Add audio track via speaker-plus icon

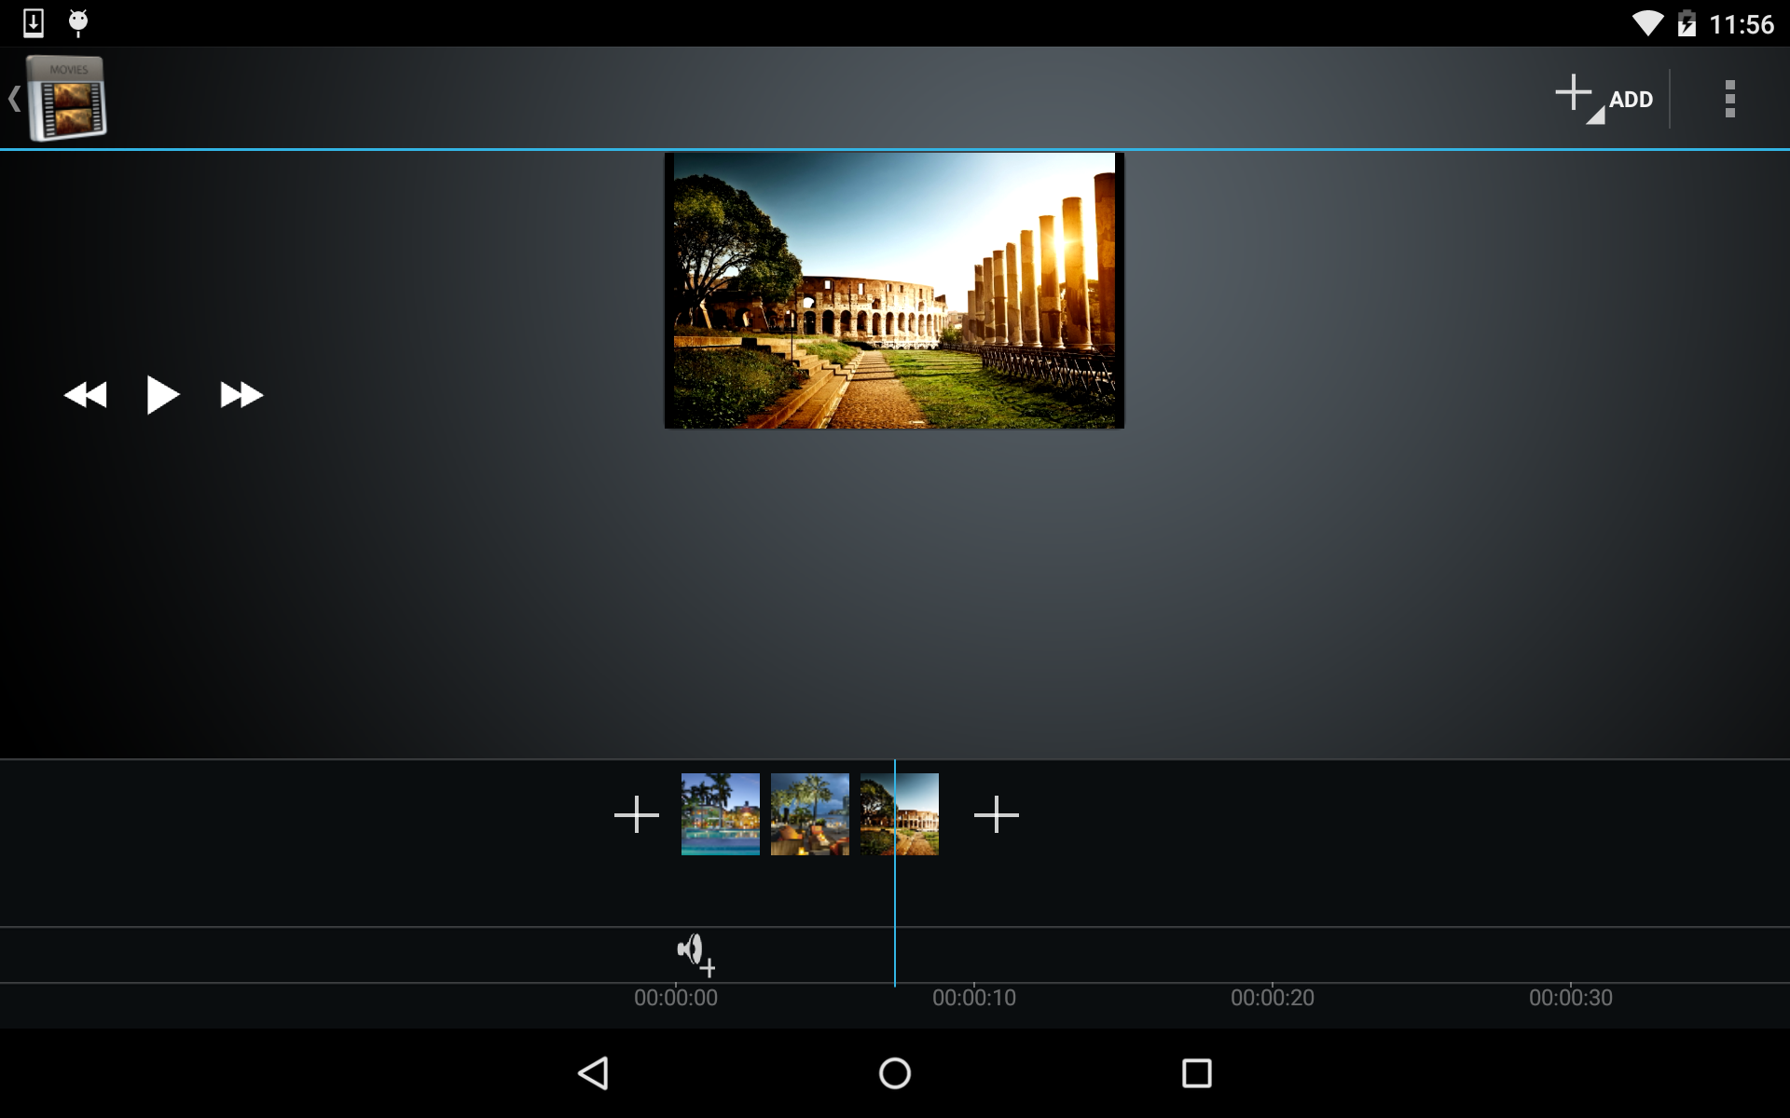coord(695,954)
